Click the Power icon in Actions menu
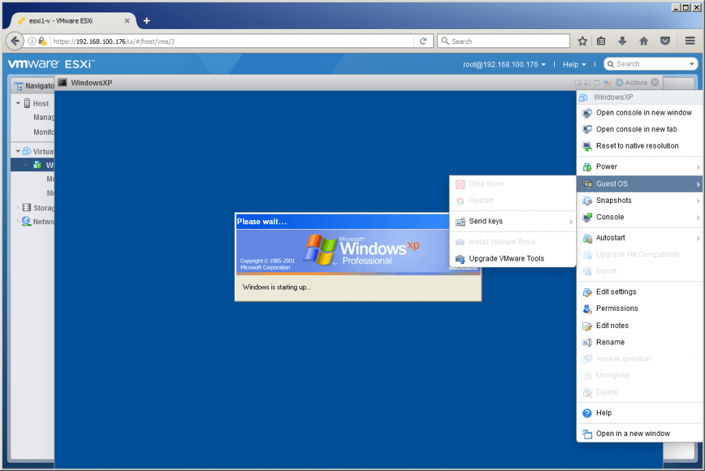 [x=587, y=167]
